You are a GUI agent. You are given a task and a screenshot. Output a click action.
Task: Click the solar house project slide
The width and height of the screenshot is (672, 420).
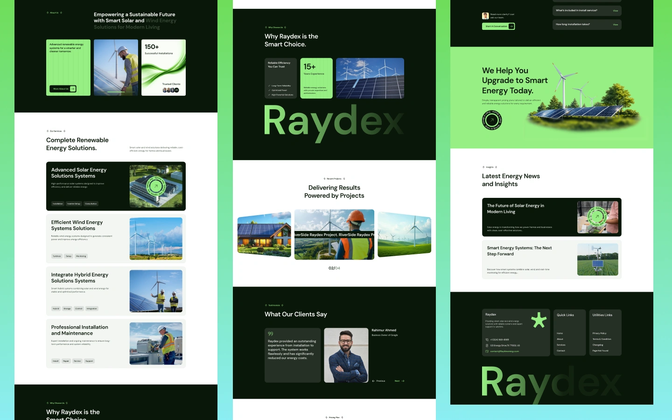pyautogui.click(x=264, y=234)
